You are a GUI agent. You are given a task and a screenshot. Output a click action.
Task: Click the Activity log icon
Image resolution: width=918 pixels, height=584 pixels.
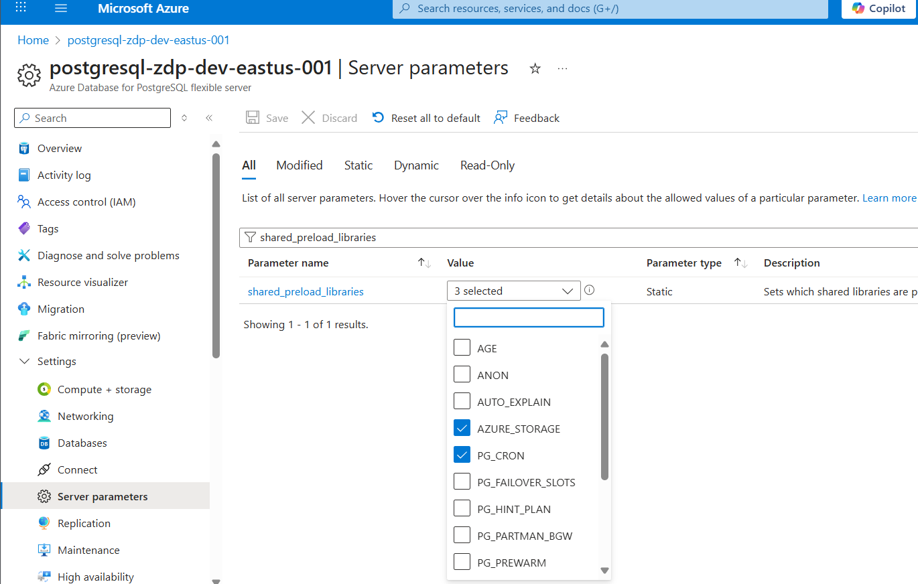pyautogui.click(x=24, y=175)
